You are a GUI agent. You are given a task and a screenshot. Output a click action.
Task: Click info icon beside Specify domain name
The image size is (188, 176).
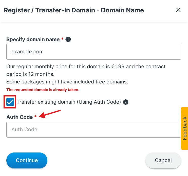click(x=68, y=39)
